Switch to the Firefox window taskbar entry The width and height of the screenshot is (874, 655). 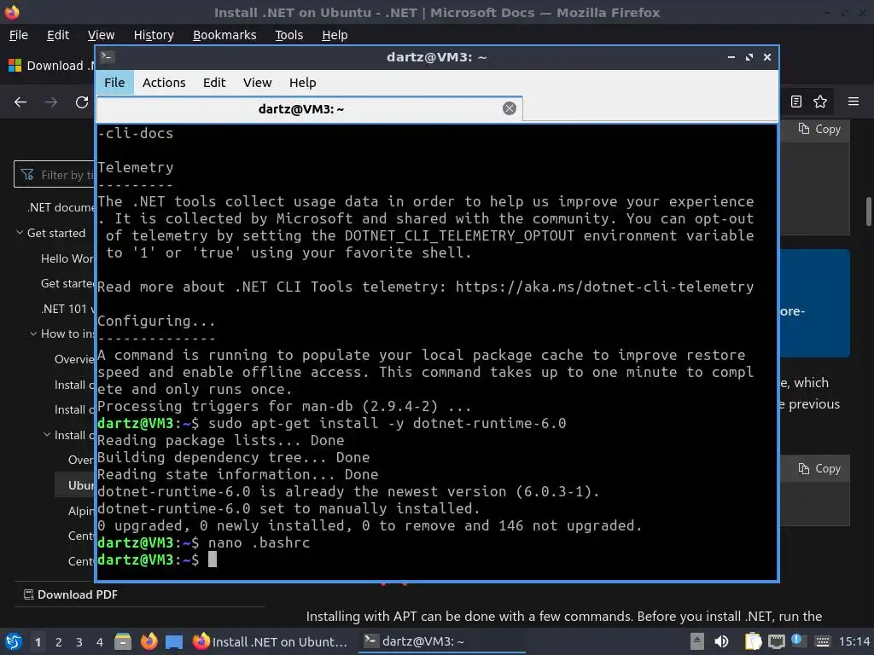271,641
